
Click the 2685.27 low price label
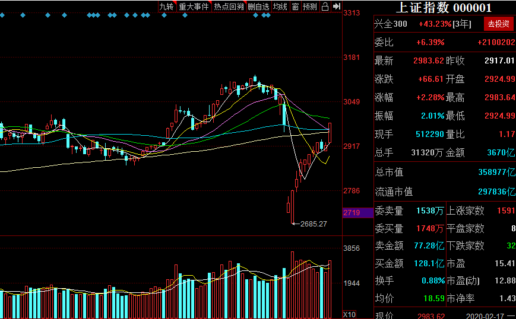[314, 224]
